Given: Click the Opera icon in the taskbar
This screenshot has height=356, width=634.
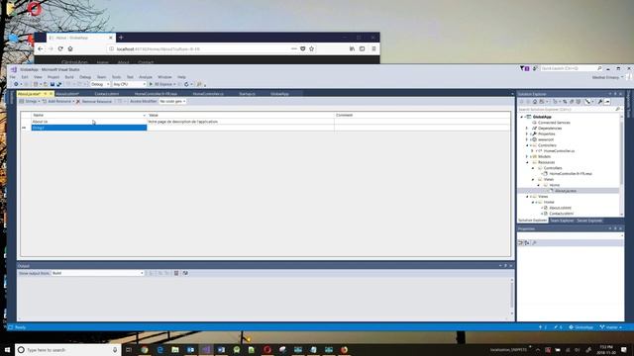Looking at the screenshot, I should (267, 350).
